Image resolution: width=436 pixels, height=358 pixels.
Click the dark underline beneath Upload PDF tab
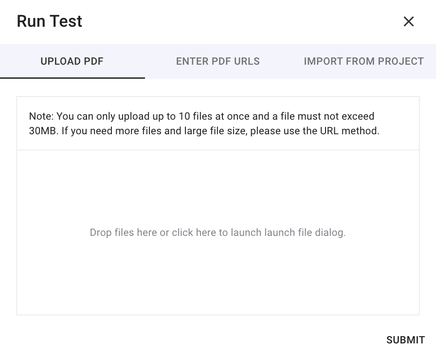(72, 78)
